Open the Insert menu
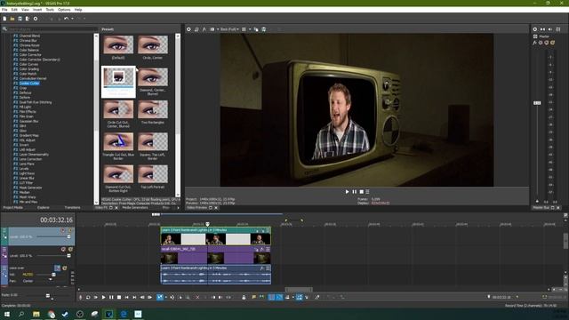 point(37,10)
